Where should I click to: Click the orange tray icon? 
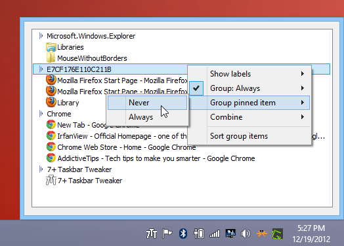pyautogui.click(x=262, y=234)
